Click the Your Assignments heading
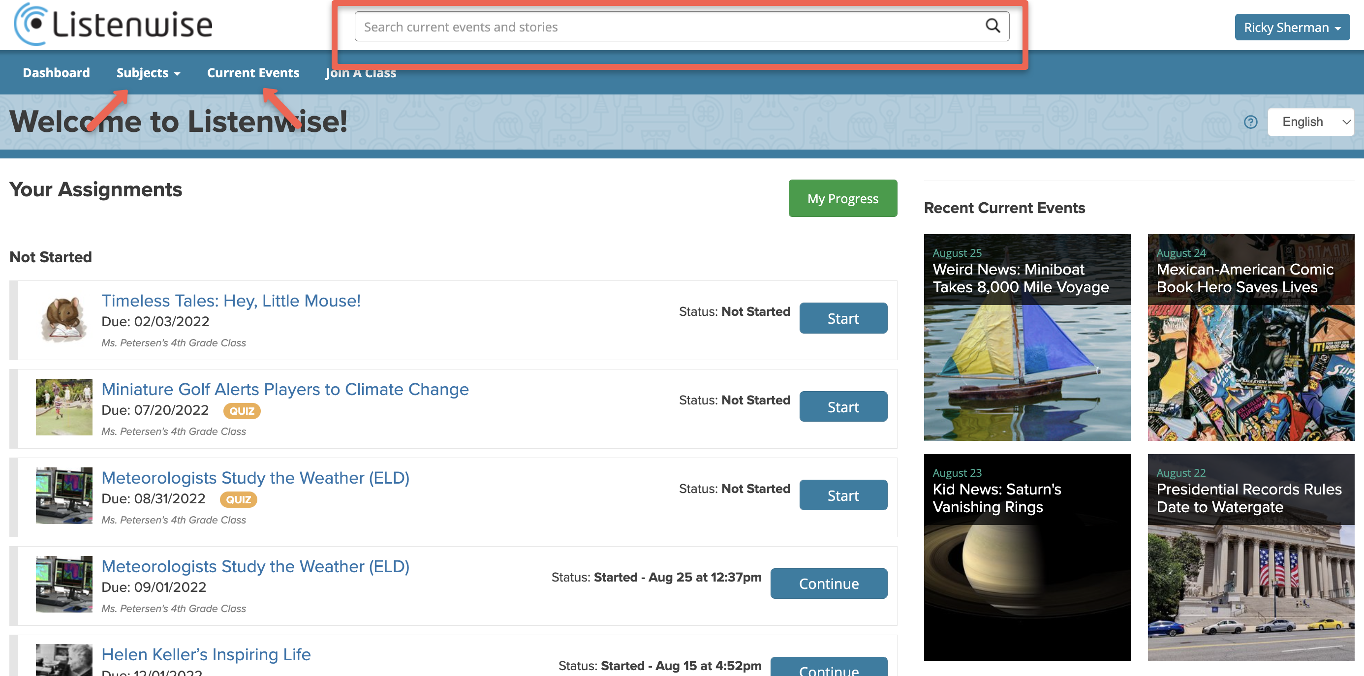This screenshot has height=676, width=1364. coord(96,189)
